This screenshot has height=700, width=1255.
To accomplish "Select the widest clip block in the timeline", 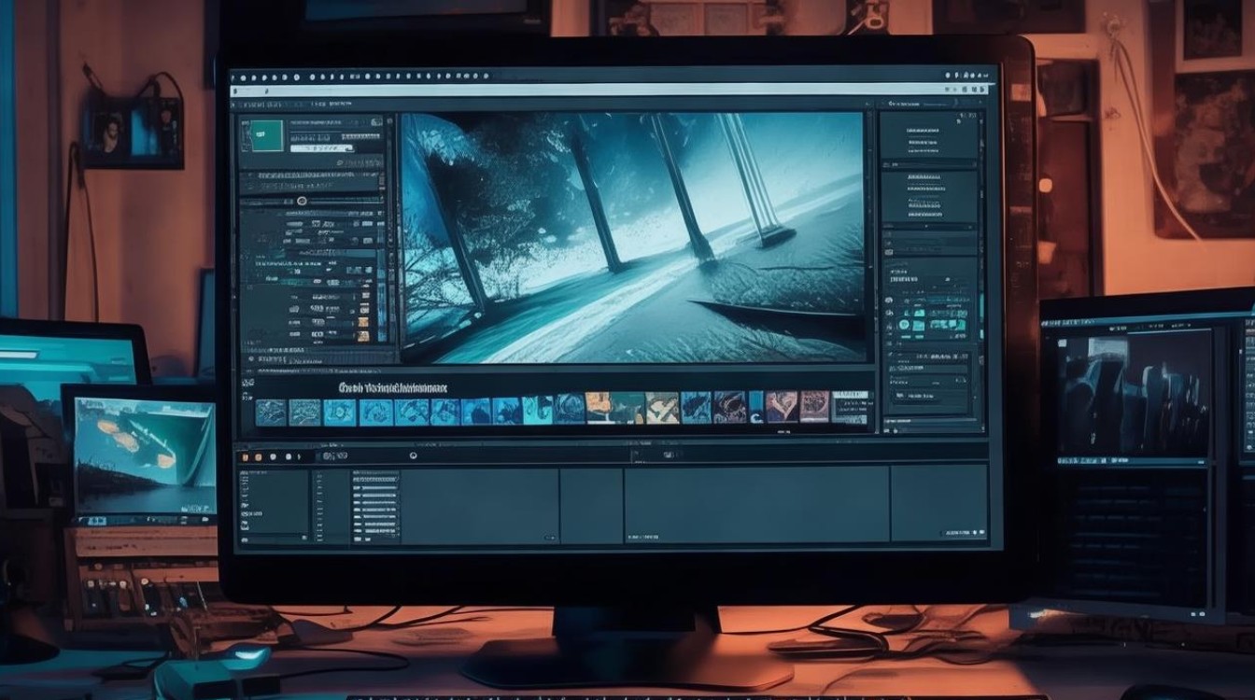I will click(x=756, y=504).
